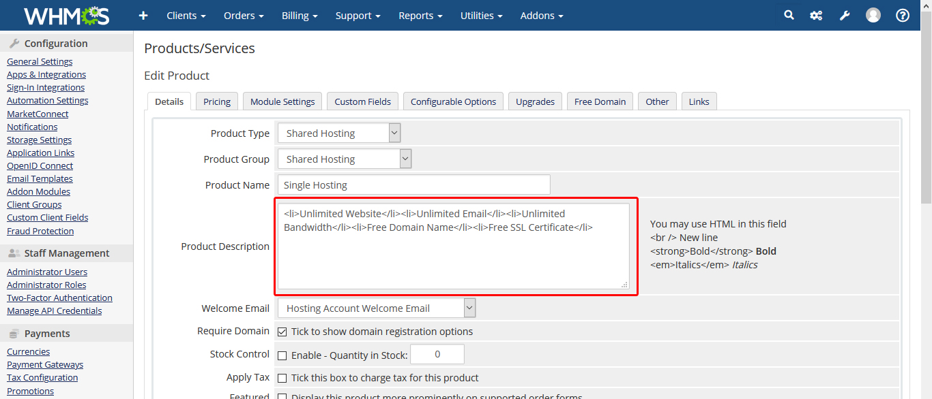Click the plus add-new icon
This screenshot has height=399, width=932.
click(143, 15)
